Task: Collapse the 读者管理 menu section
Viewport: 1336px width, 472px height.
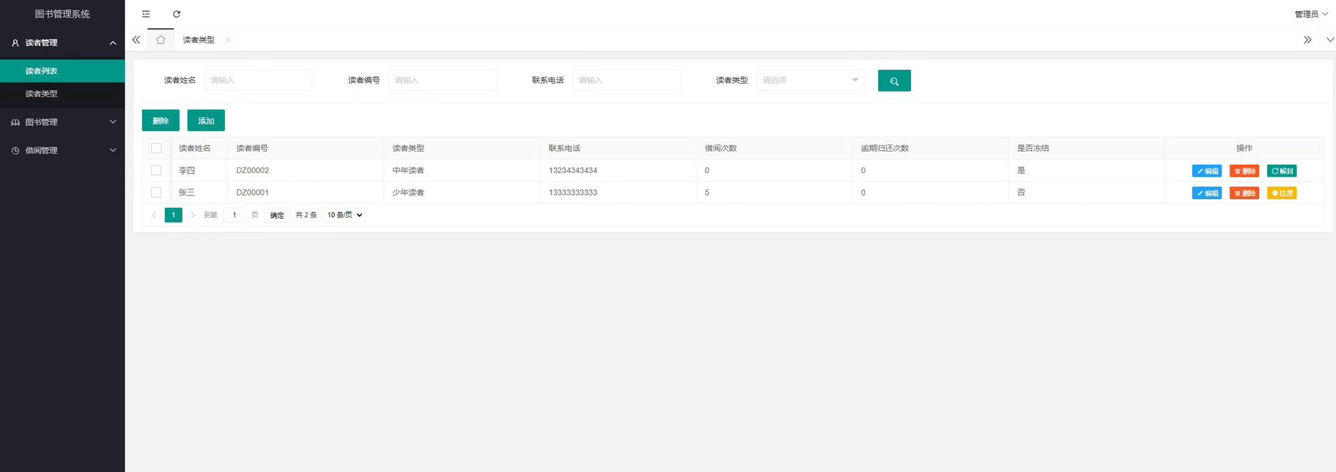Action: [x=62, y=43]
